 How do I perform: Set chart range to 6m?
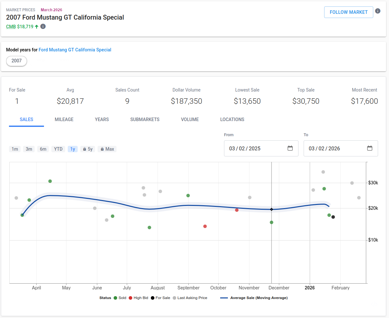(x=43, y=149)
